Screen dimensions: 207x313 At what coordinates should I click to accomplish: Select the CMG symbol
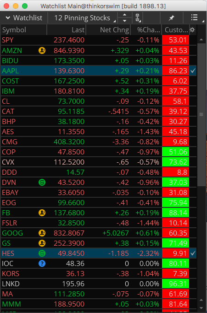pos(10,142)
